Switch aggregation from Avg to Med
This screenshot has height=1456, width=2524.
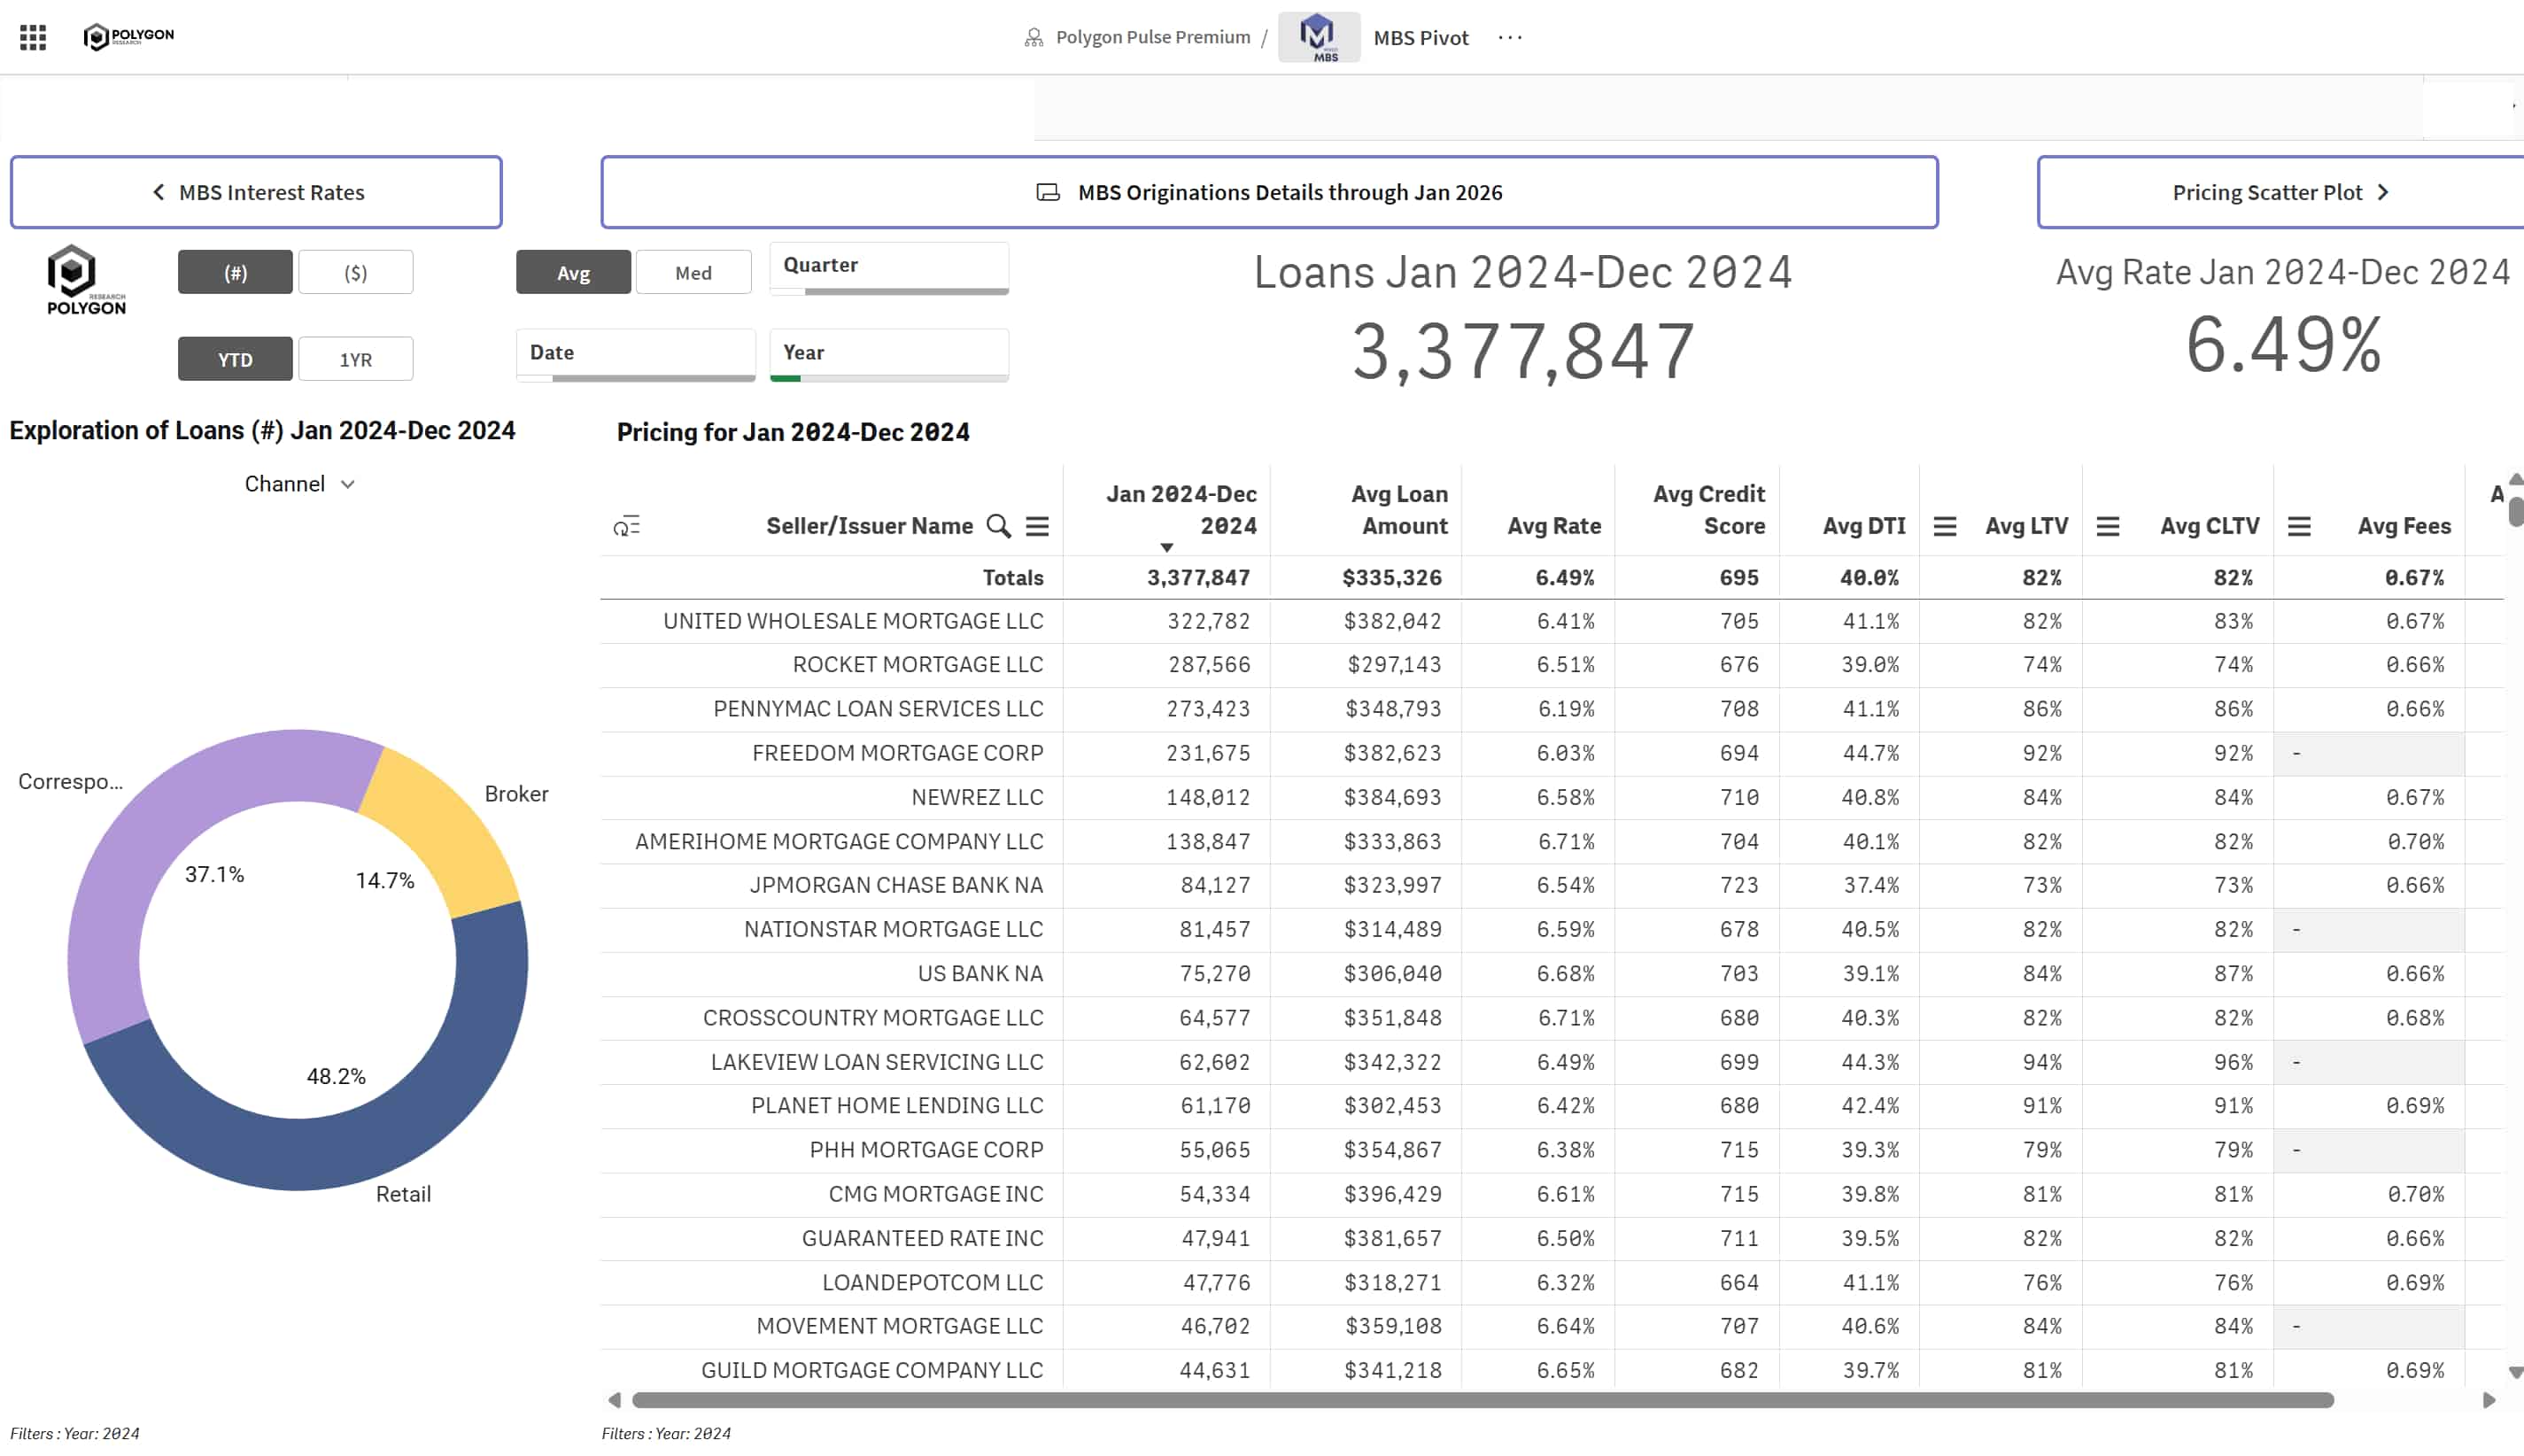tap(693, 271)
